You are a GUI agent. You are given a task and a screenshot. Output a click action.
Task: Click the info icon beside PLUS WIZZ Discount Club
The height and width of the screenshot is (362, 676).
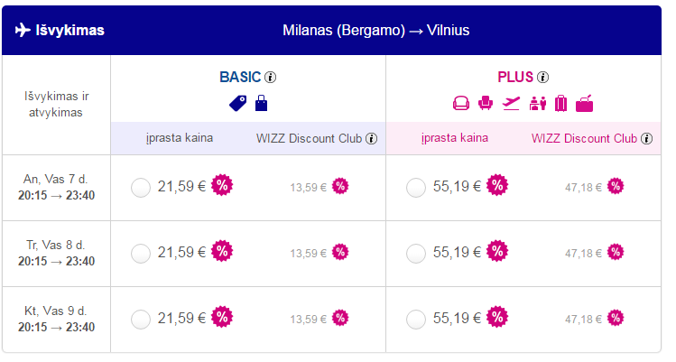[x=646, y=139]
